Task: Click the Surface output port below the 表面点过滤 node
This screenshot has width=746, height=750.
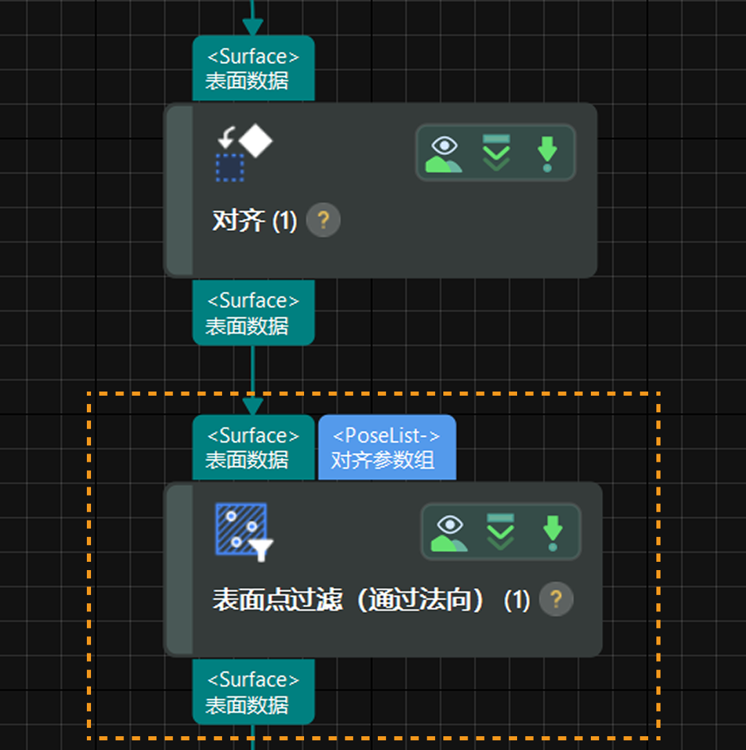Action: (254, 691)
